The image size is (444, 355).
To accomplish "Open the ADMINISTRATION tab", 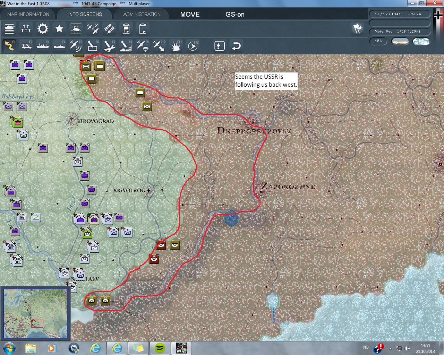I will (142, 14).
